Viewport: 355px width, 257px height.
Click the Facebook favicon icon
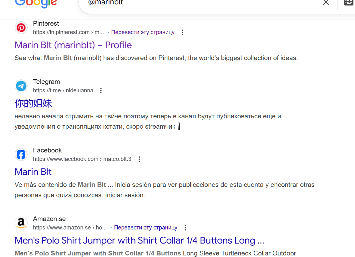click(21, 155)
